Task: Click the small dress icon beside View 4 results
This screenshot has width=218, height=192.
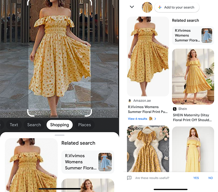Action: click(151, 119)
